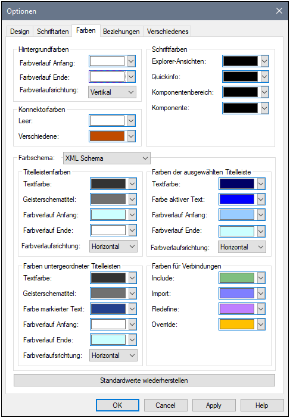290x418 pixels.
Task: Open the Override connection color dropdown
Action: tap(261, 324)
